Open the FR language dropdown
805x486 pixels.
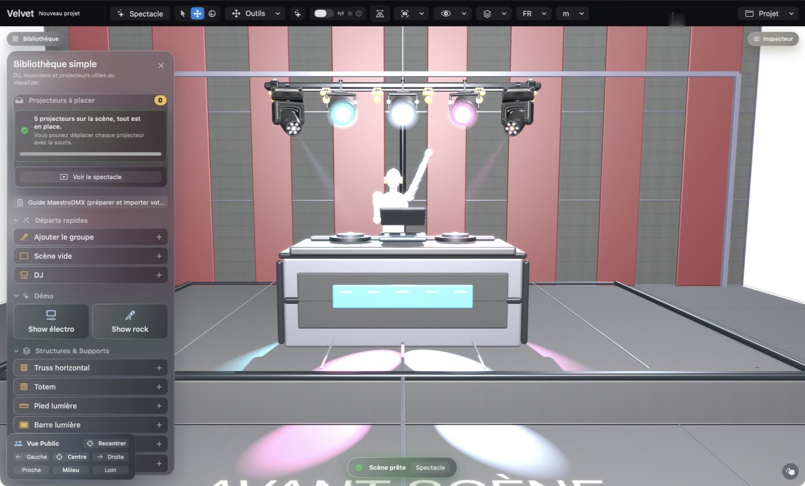click(533, 13)
